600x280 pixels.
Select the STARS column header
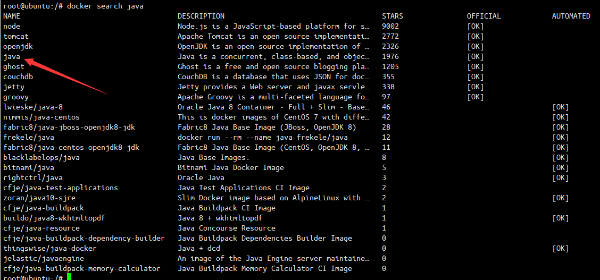tap(392, 16)
